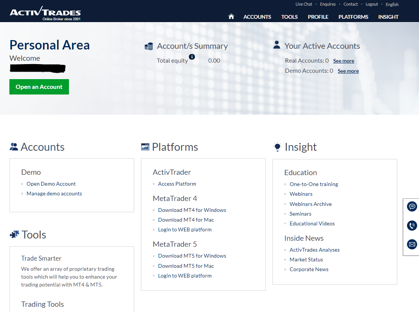Open the Seminars link
Screen dimensions: 419x312
pos(300,214)
